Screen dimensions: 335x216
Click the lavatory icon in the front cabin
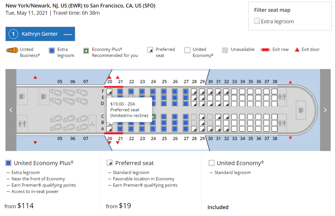(22, 123)
